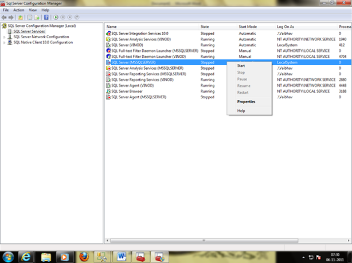Choose Start in the context menu
The image size is (352, 263).
point(249,66)
